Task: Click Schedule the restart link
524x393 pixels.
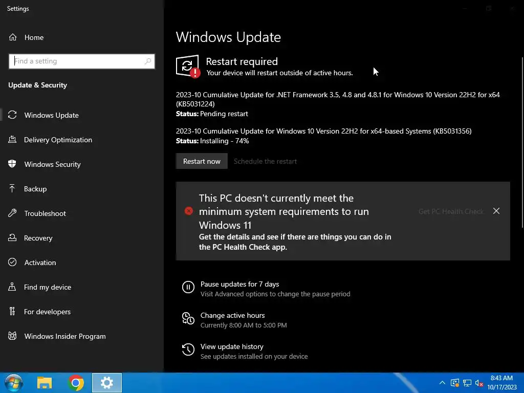Action: coord(265,161)
